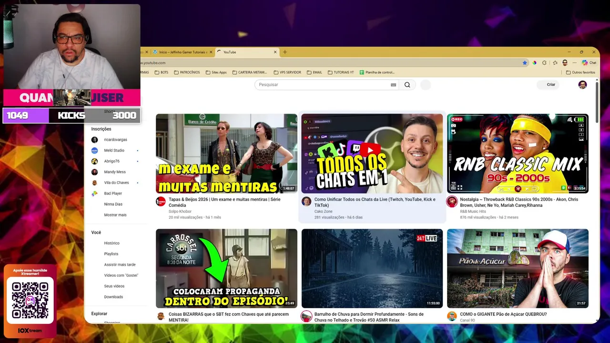Open the favorites star list icon

click(555, 62)
